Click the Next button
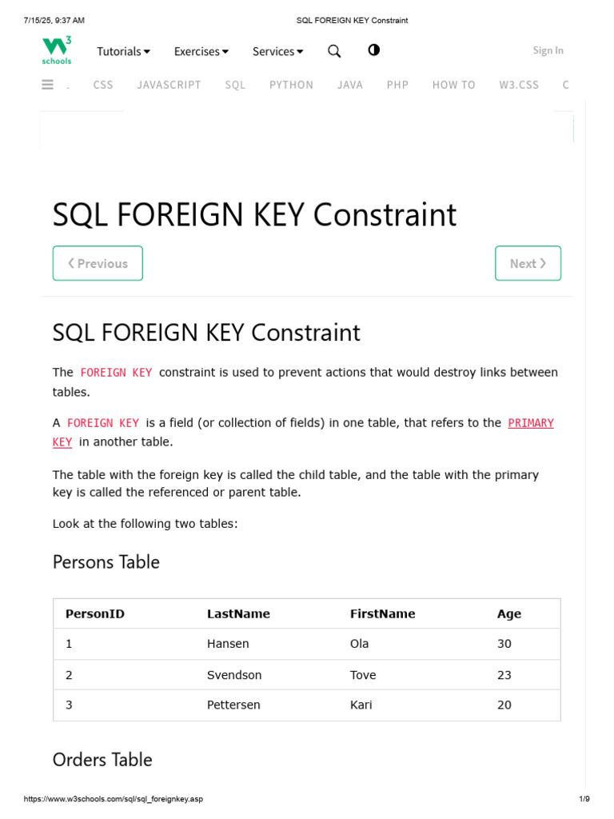Screen dimensions: 614x819 click(528, 263)
